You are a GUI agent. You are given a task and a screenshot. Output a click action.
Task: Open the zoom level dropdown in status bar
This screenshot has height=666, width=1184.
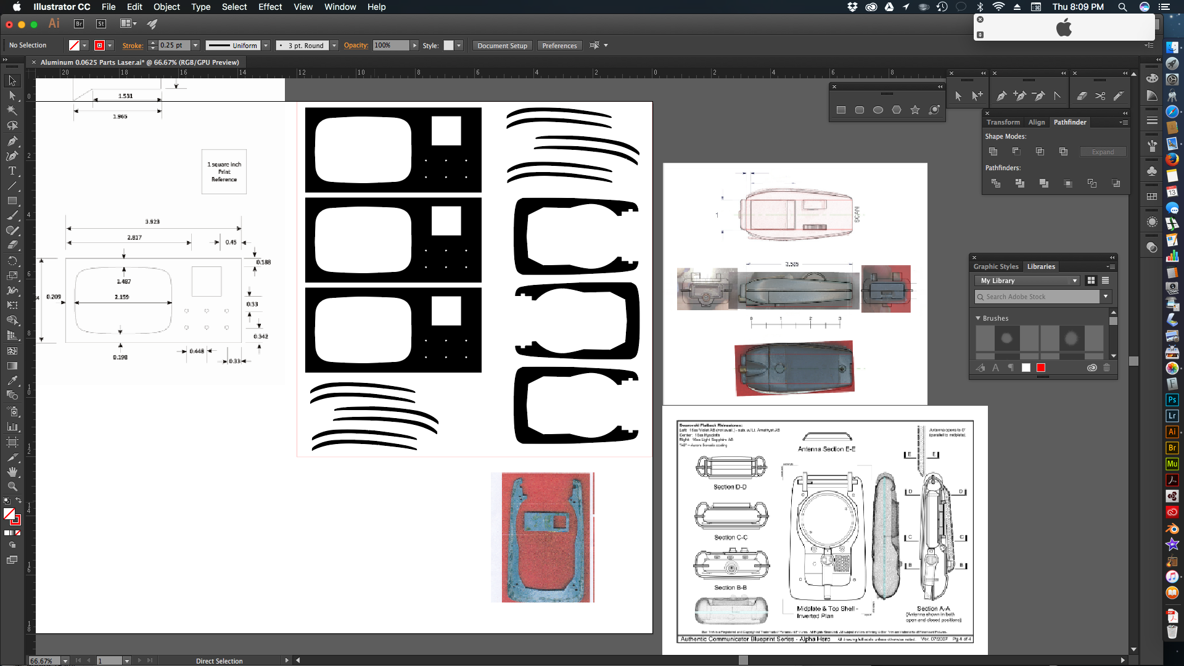click(65, 660)
